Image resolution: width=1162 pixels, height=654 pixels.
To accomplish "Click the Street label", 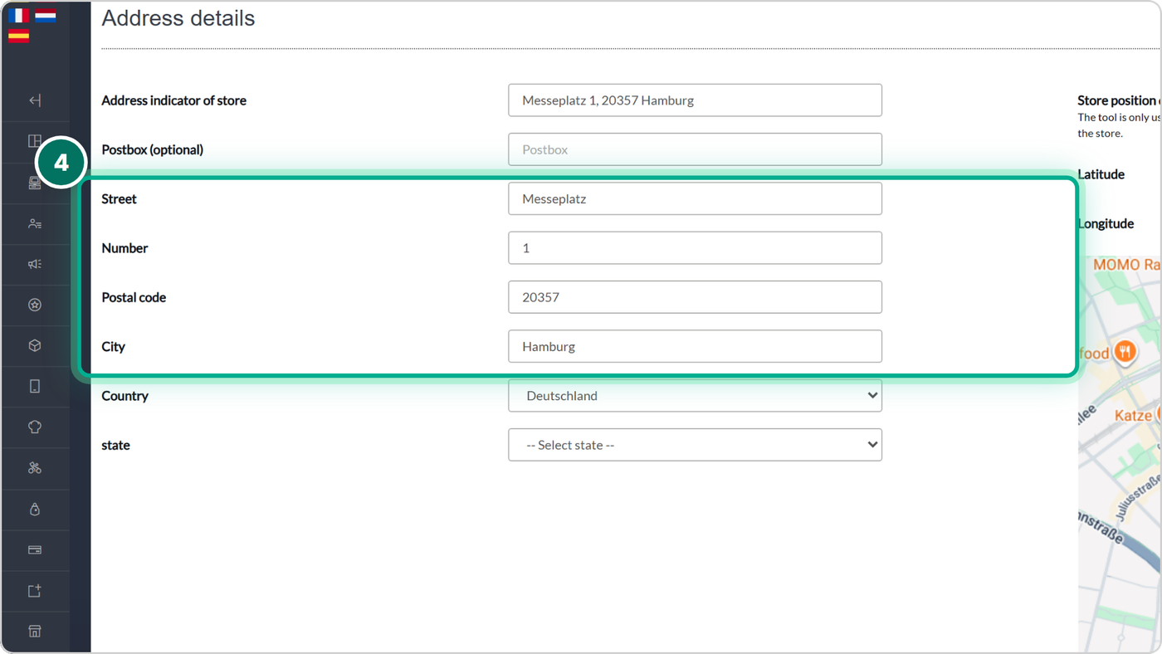I will click(120, 199).
